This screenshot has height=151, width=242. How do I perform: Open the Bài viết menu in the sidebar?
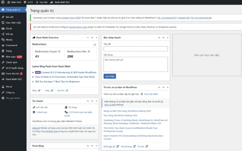click(9, 17)
